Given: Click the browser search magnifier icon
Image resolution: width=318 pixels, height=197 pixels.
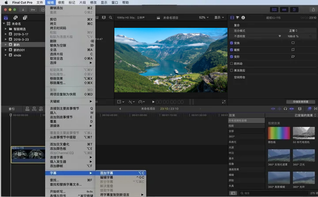Looking at the screenshot, I should click(110, 18).
